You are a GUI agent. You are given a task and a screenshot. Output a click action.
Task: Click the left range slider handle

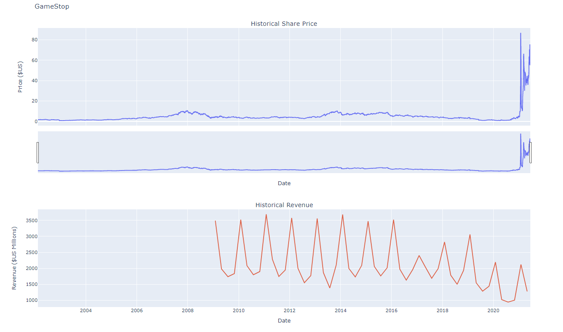tap(38, 152)
